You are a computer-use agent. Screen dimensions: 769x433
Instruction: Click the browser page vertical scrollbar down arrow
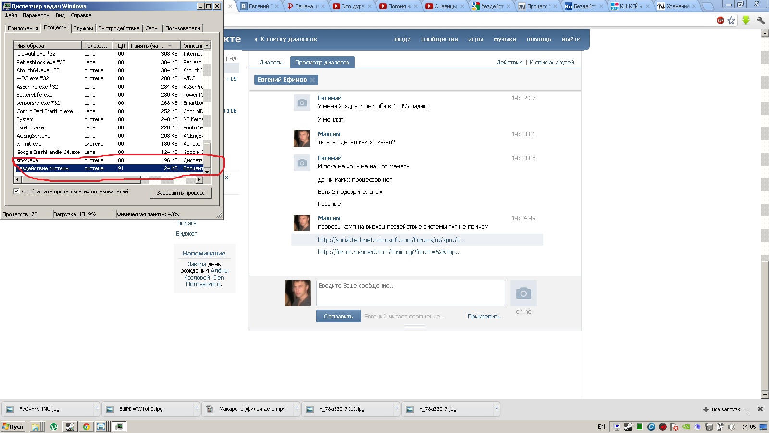[765, 395]
